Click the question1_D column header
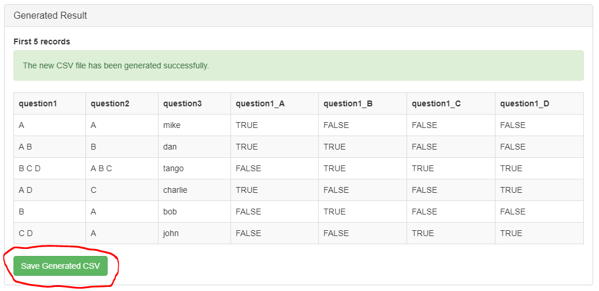Screen dimensions: 599x291 pos(525,103)
